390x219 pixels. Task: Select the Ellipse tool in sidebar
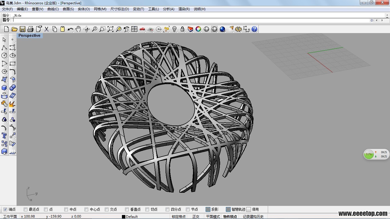(13, 56)
